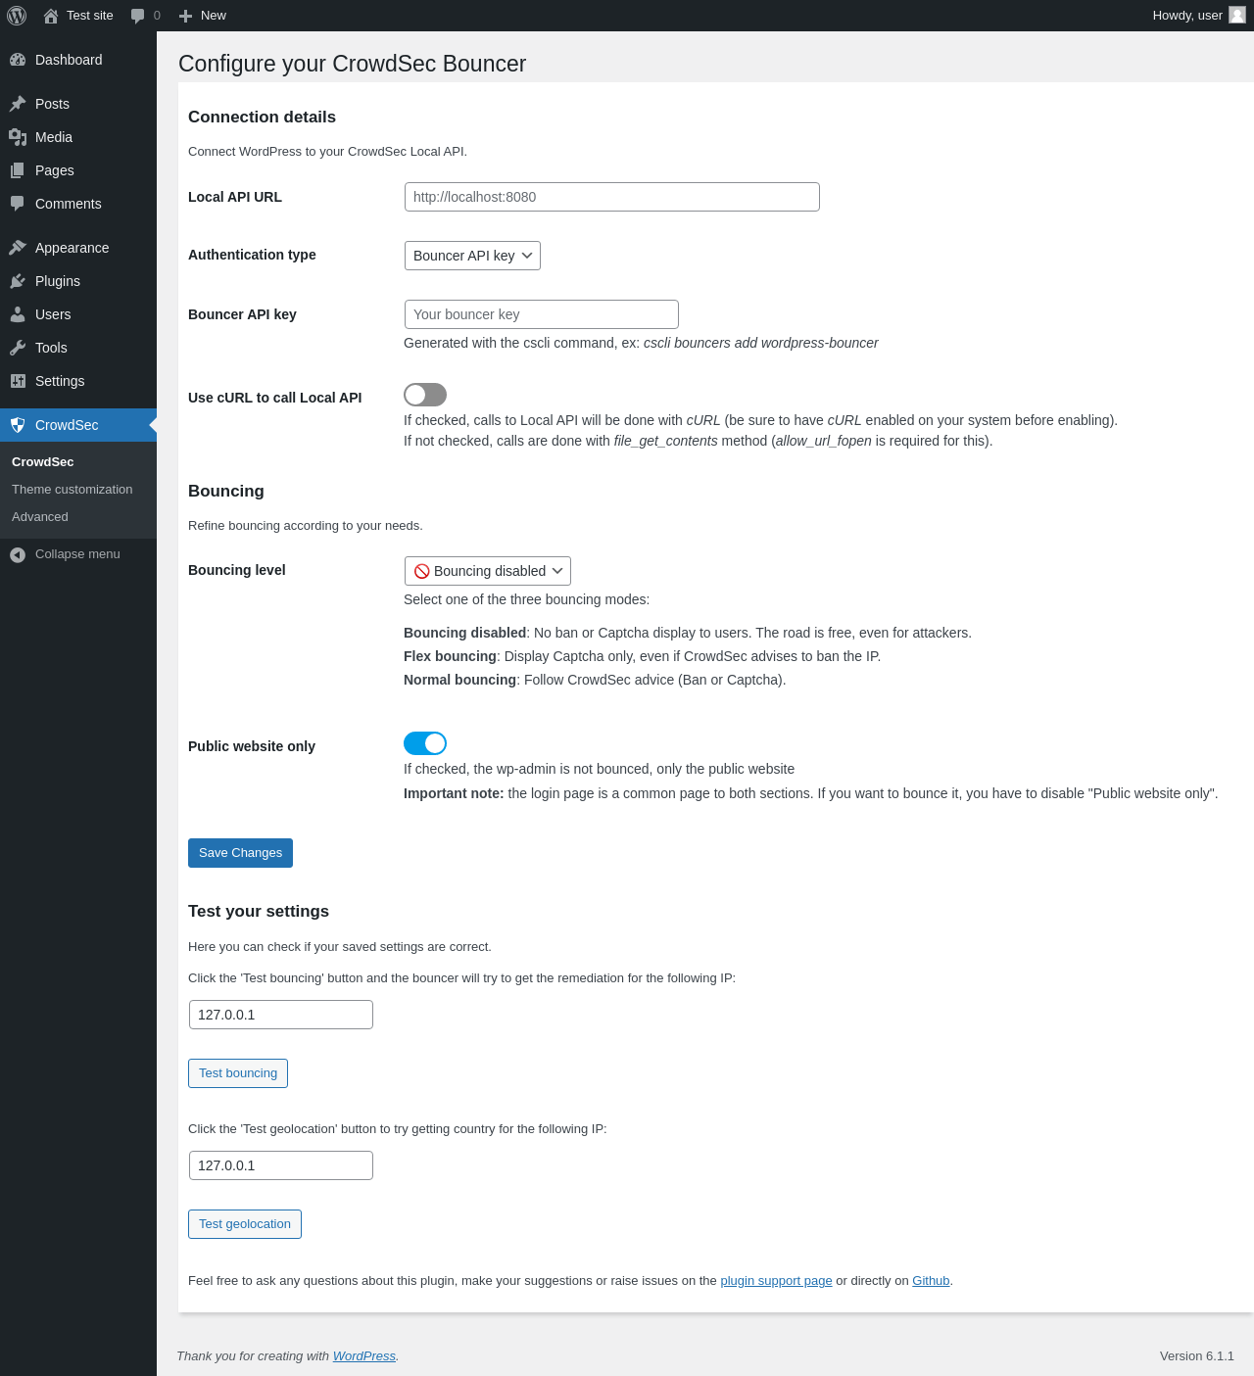Image resolution: width=1254 pixels, height=1376 pixels.
Task: Click the Howdy, user account text
Action: pos(1187,16)
